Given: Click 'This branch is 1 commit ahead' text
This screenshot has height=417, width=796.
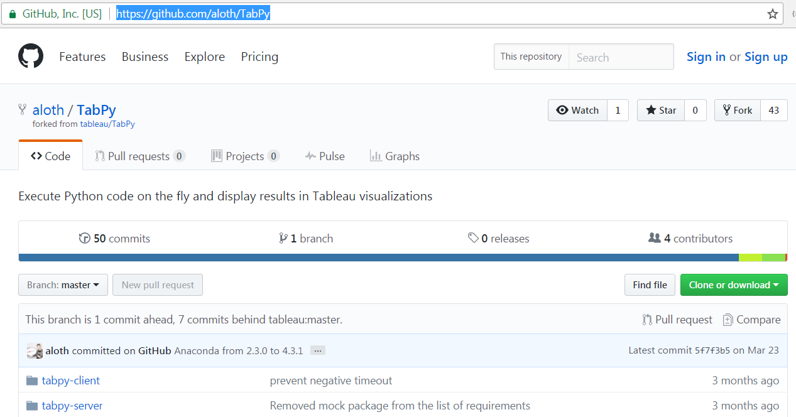Looking at the screenshot, I should (99, 320).
